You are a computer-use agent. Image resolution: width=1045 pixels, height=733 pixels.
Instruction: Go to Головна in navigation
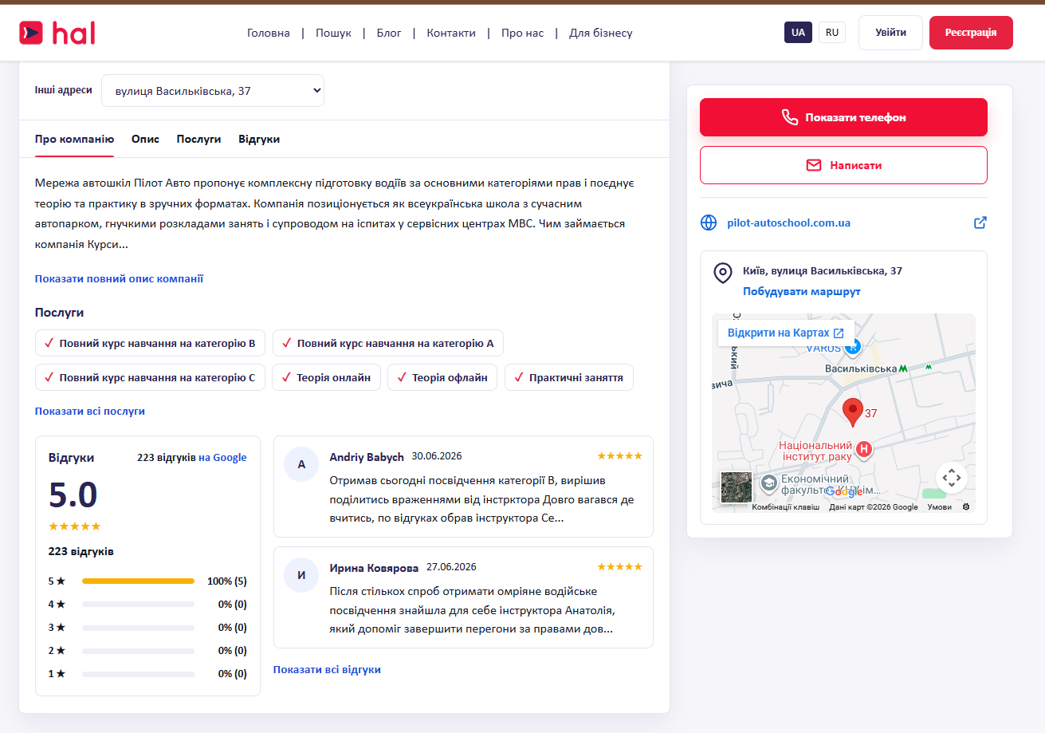point(269,33)
